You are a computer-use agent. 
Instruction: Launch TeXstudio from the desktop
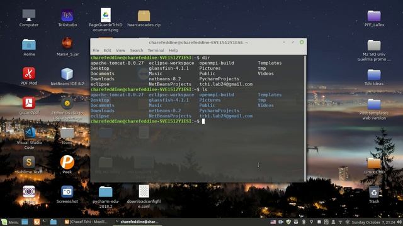67,16
